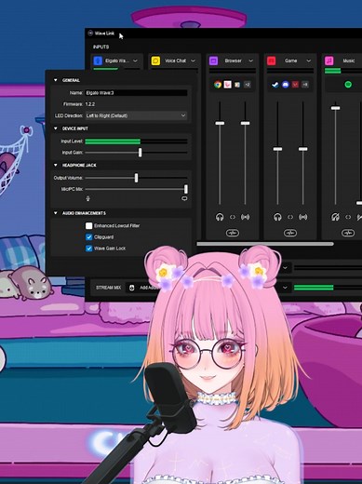Collapse the Headphone Jack section
Viewport: 362px width, 484px height.
(56, 165)
